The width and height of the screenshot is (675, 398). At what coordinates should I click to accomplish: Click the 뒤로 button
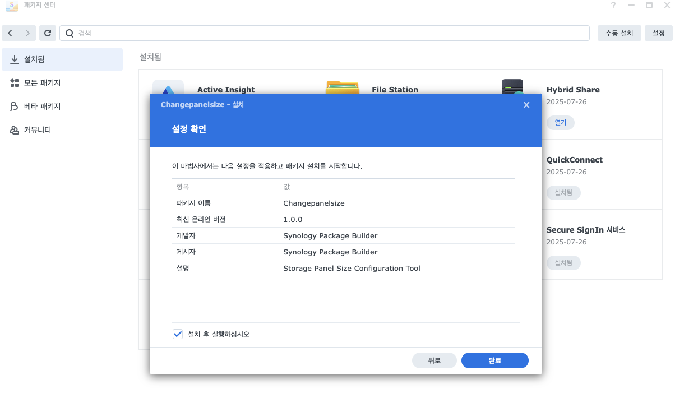pyautogui.click(x=434, y=360)
